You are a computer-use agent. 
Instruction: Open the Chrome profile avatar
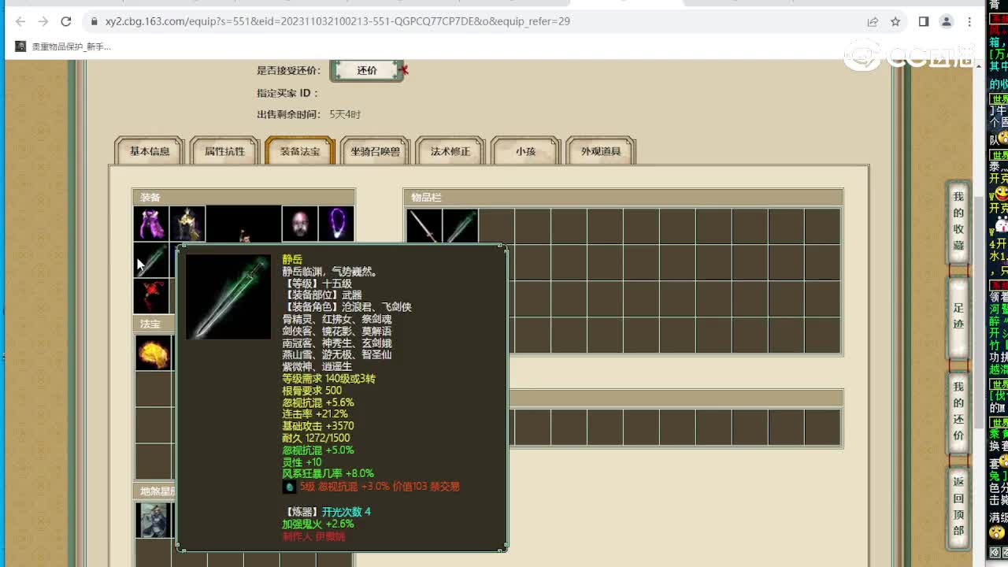(947, 21)
